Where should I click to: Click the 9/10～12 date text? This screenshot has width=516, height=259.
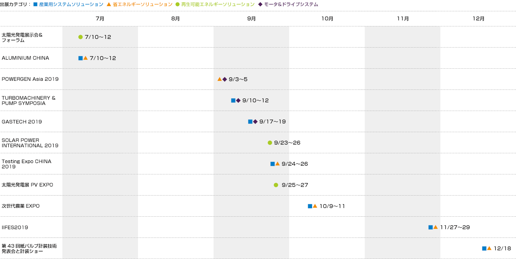[x=256, y=100]
